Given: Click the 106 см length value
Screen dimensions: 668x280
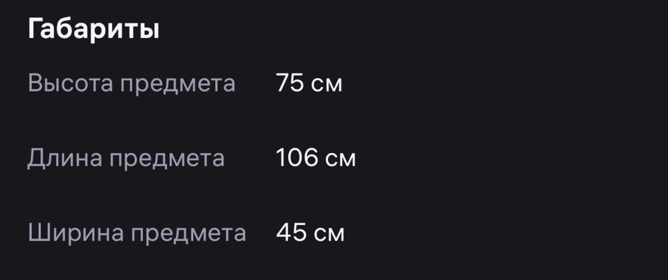Looking at the screenshot, I should (x=316, y=158).
